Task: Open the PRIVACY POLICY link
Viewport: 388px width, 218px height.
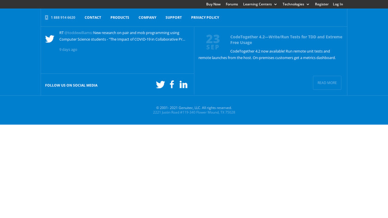Action: (205, 18)
